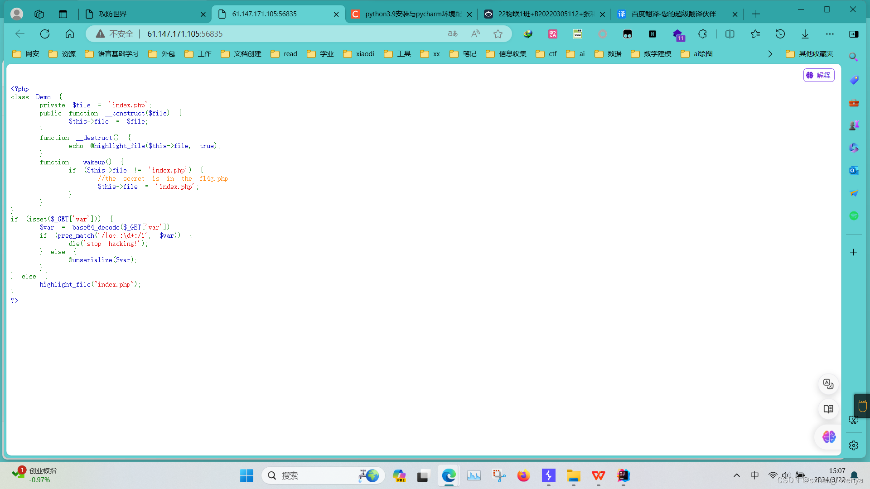
Task: Open browser extensions puzzle icon
Action: point(703,34)
